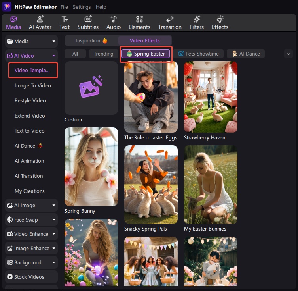
Task: Open the Media toolbar tab icon
Action: pyautogui.click(x=13, y=19)
